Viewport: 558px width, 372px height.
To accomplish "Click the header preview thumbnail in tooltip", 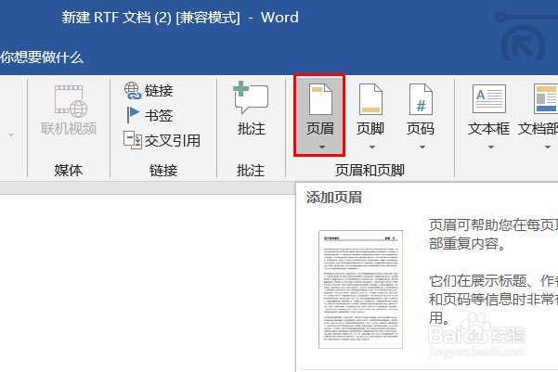I will (x=360, y=289).
